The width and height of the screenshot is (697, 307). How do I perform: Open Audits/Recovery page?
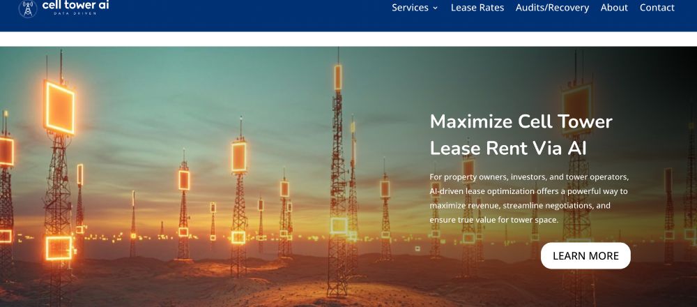point(552,8)
